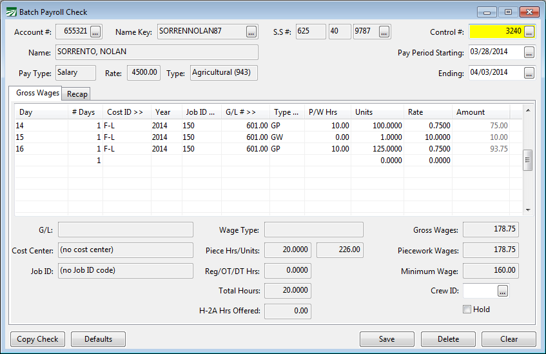
Task: Click the Day column header
Action: [41, 112]
